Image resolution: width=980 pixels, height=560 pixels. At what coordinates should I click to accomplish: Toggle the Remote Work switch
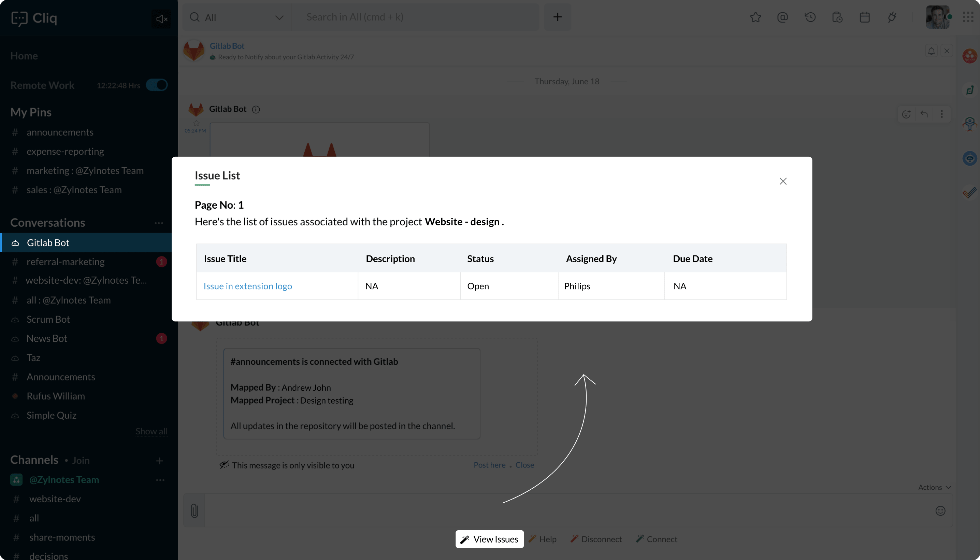pos(157,85)
